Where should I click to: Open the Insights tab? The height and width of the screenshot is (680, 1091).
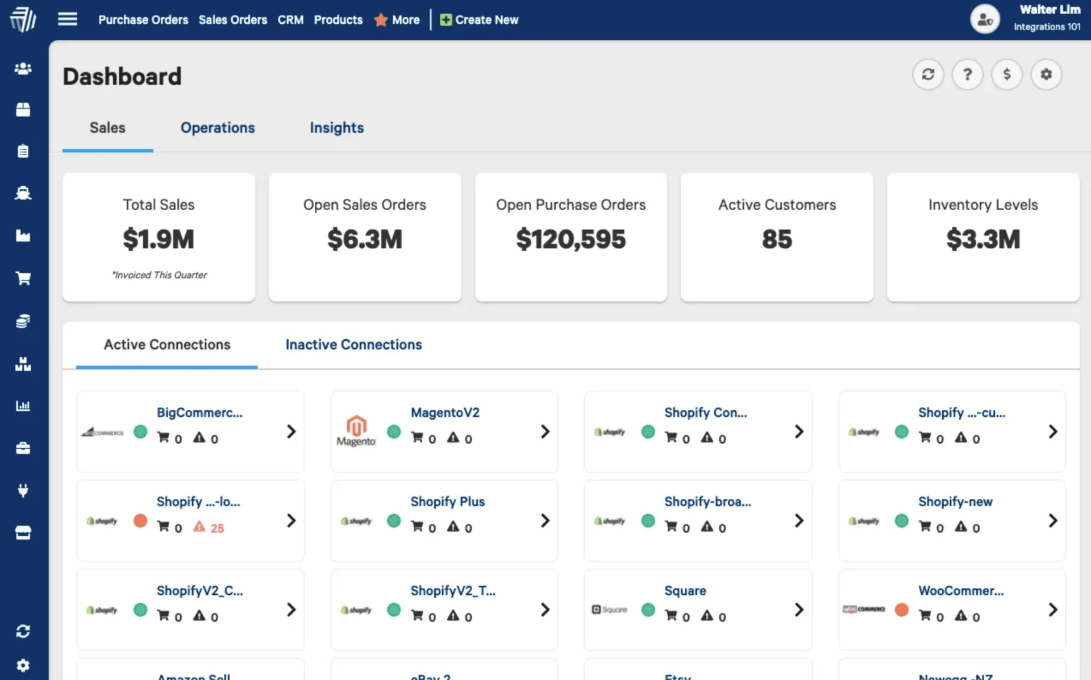click(x=336, y=128)
